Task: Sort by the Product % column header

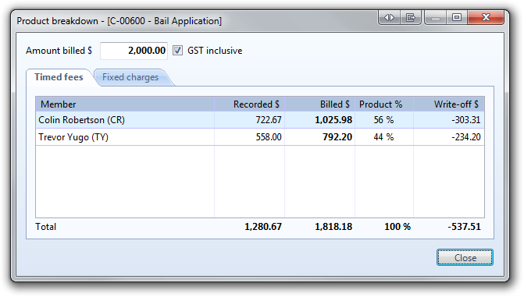Action: point(384,104)
